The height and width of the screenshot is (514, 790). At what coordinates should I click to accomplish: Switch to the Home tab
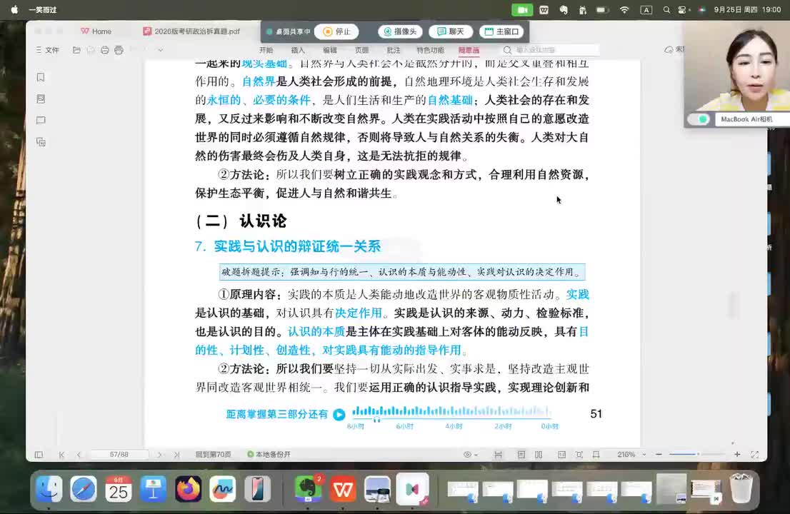tap(96, 31)
